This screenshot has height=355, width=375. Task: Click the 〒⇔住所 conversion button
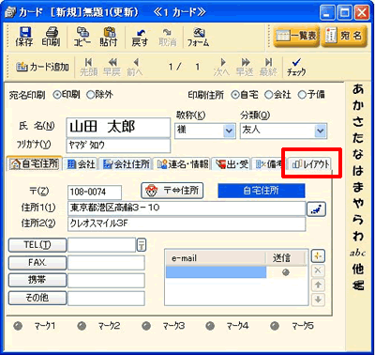point(172,191)
